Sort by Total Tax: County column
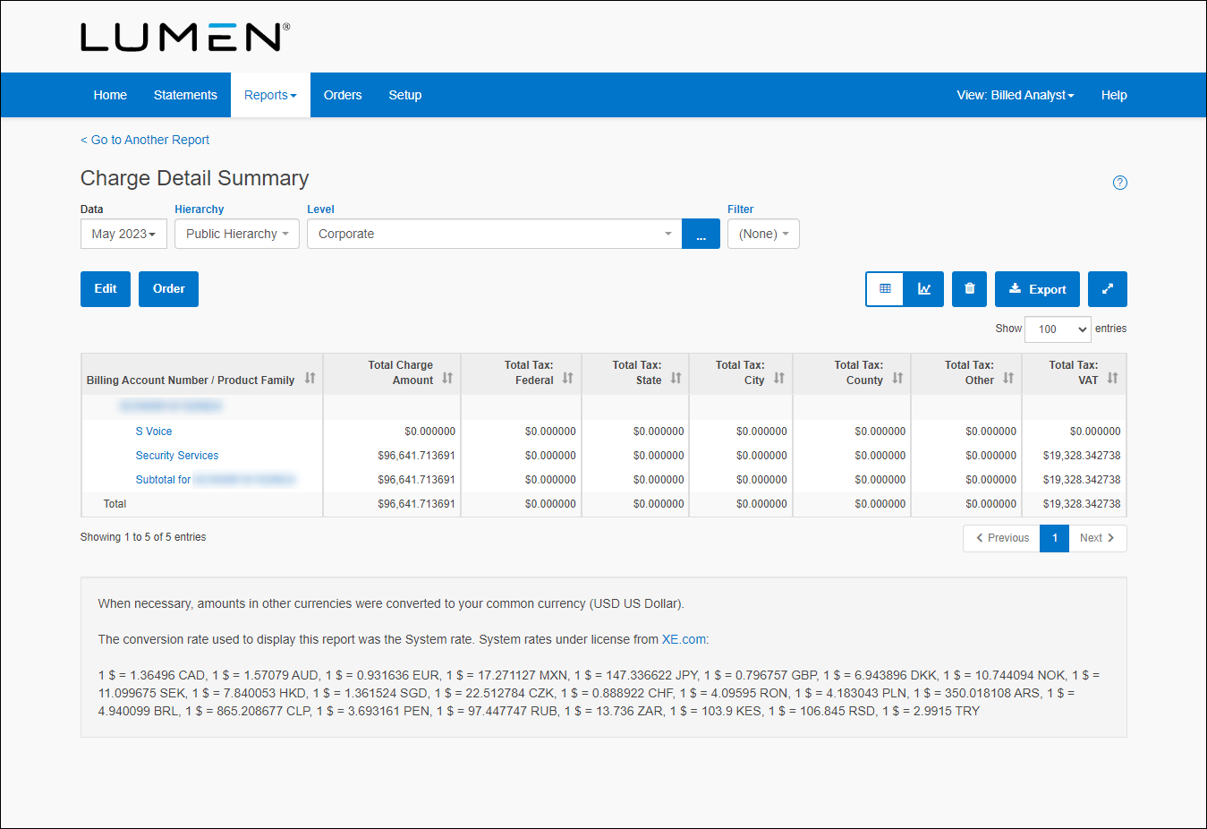 [x=897, y=379]
